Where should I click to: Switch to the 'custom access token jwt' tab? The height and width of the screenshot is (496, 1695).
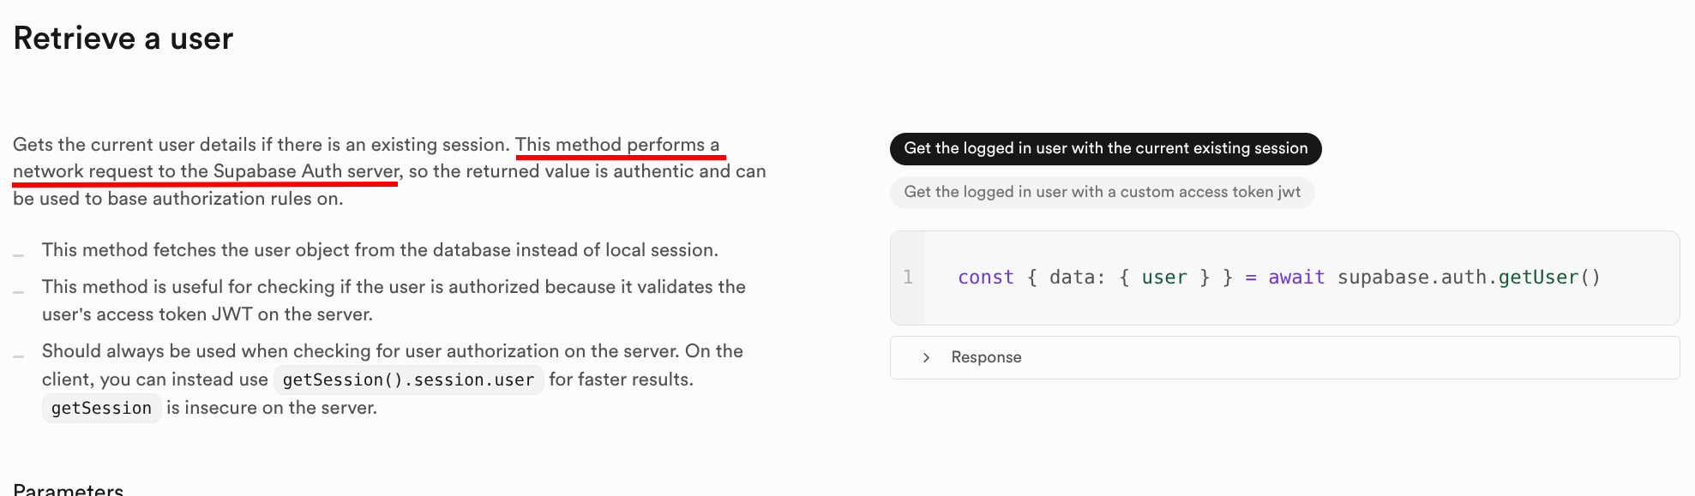click(1102, 192)
